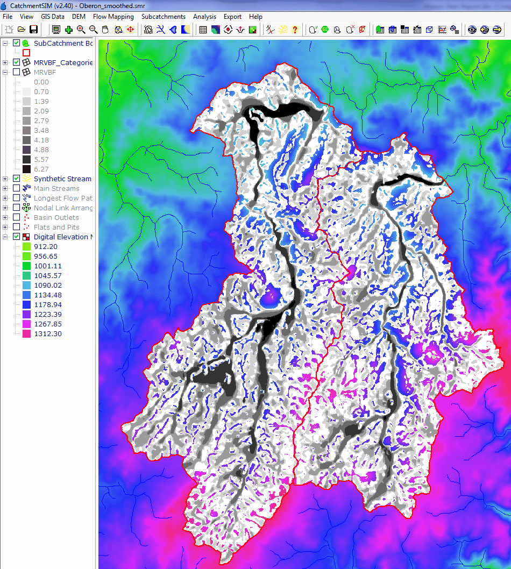Expand the Flats and Pits node
The height and width of the screenshot is (569, 511).
[5, 227]
